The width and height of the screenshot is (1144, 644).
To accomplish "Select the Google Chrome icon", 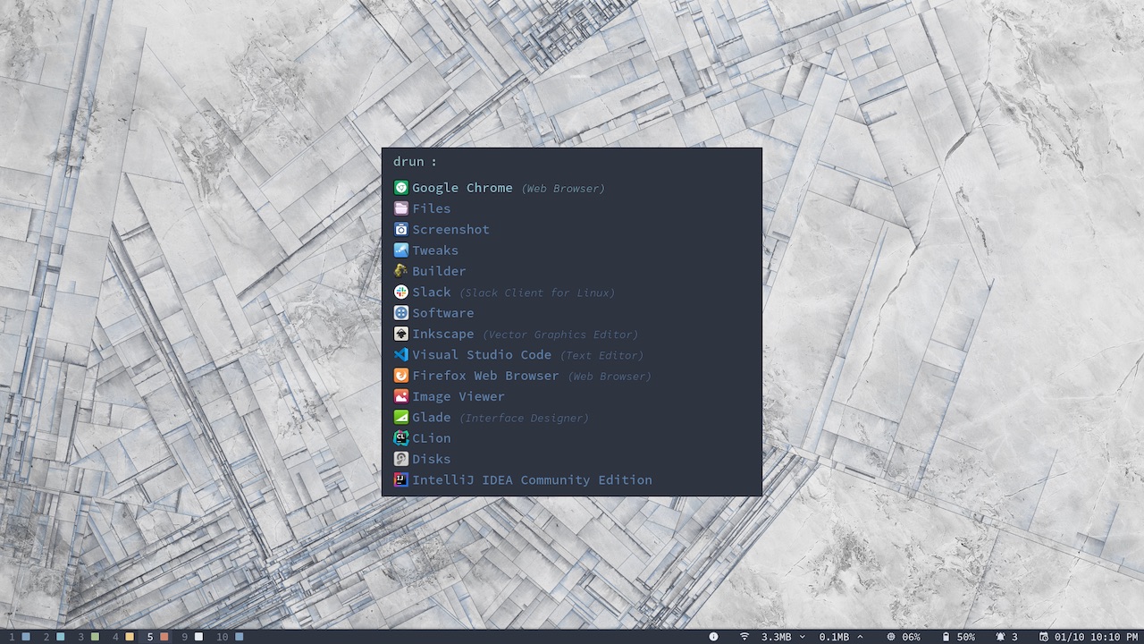I will (400, 188).
